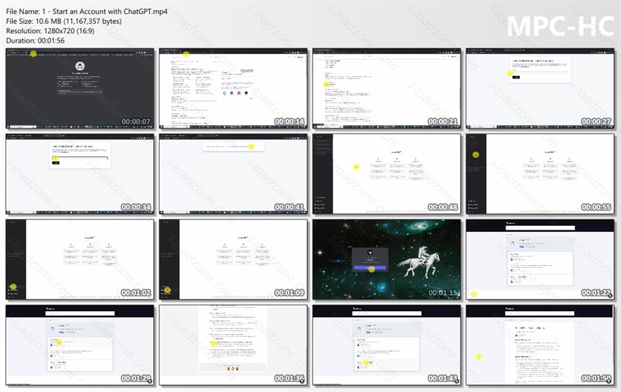Select the thumbnail at 00:00:21

point(386,88)
